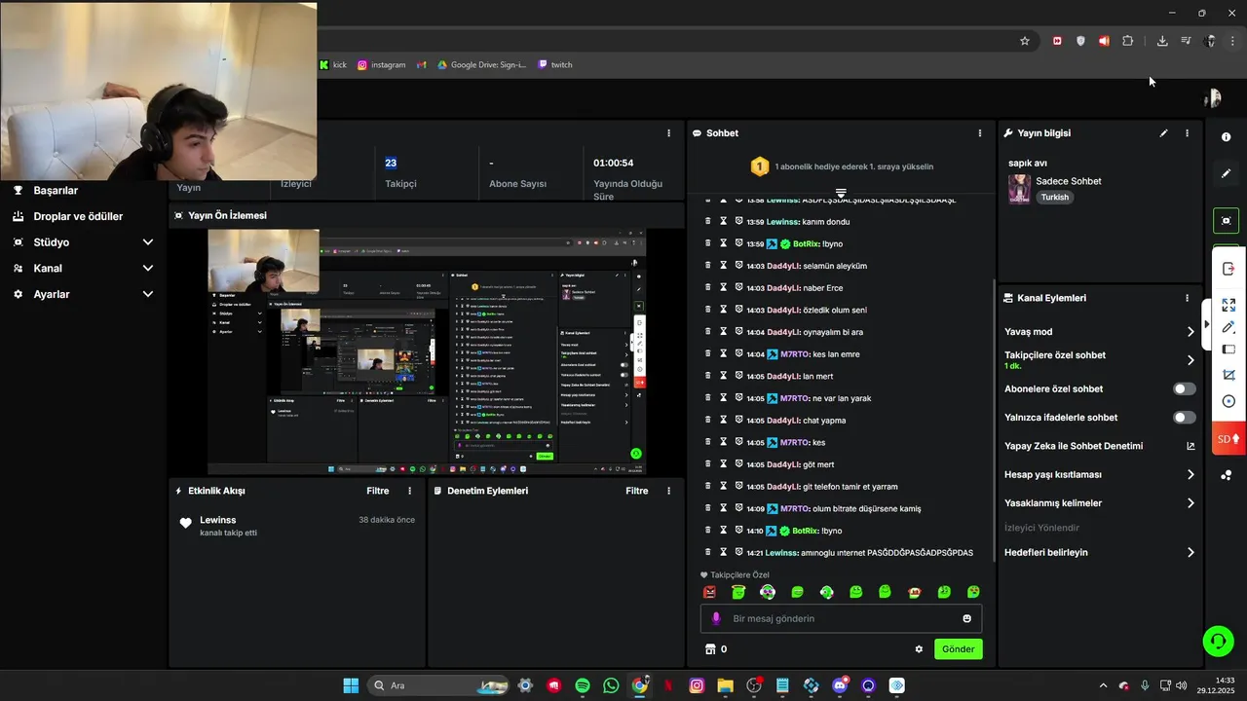Toggle Abonelere özel sohbet switch
This screenshot has width=1247, height=701.
[1185, 388]
